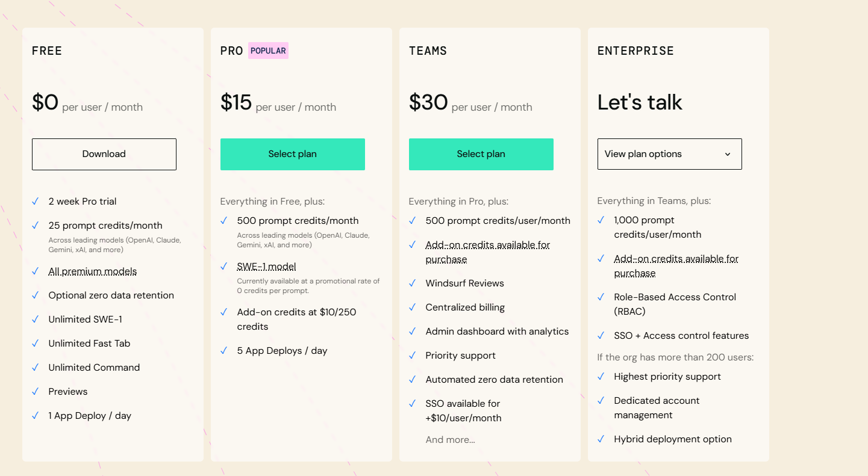Screen dimensions: 868x476
Task: Choose Select plan under Teams
Action: tap(481, 154)
